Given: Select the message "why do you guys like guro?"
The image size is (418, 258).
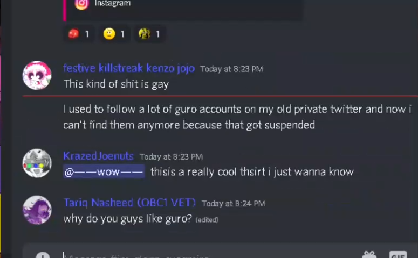Looking at the screenshot, I should [127, 219].
